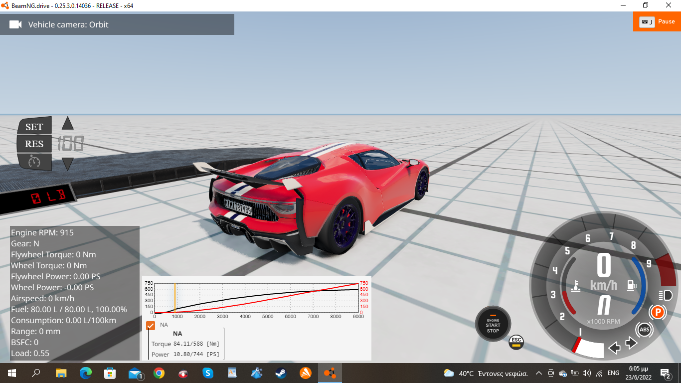Open the Windows Start menu
Screen dimensions: 681x383
[11, 373]
